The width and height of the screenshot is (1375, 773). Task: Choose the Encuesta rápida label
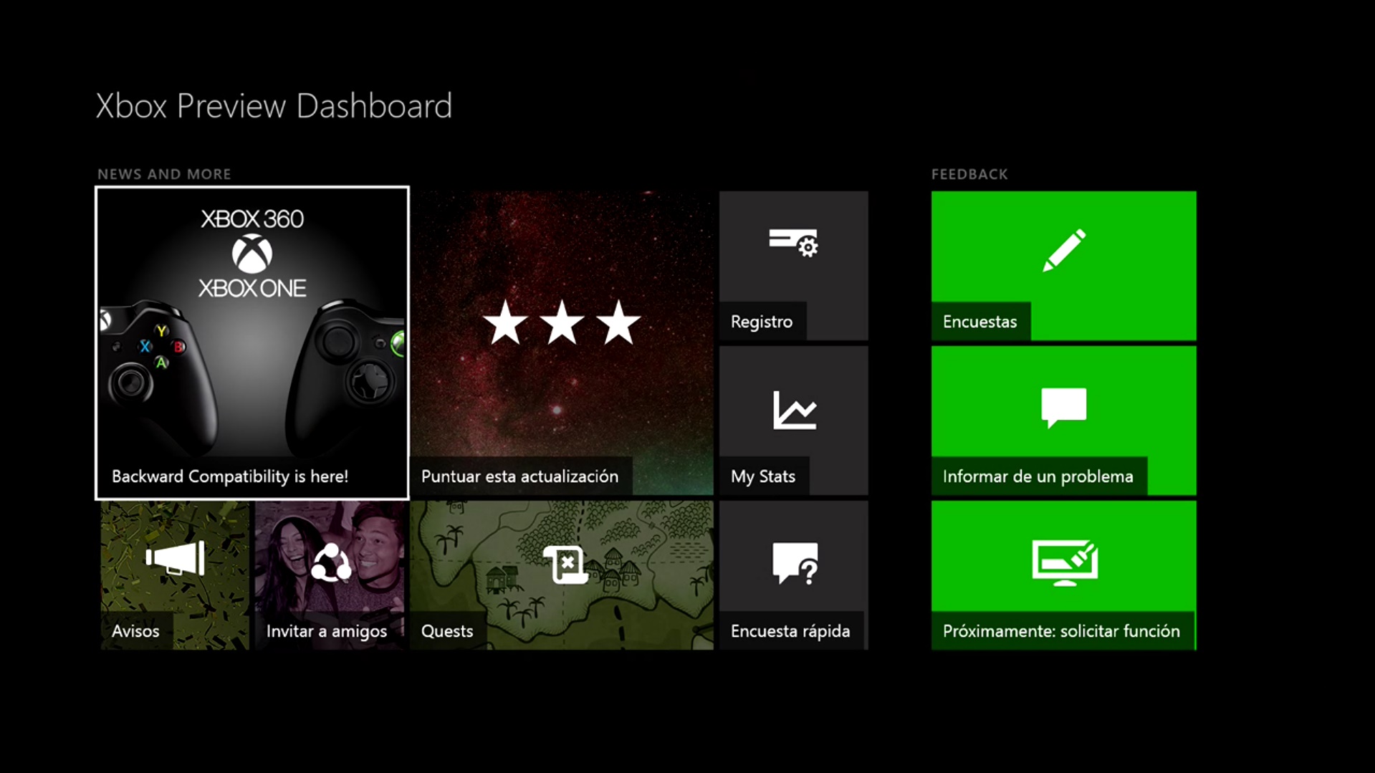pos(790,631)
